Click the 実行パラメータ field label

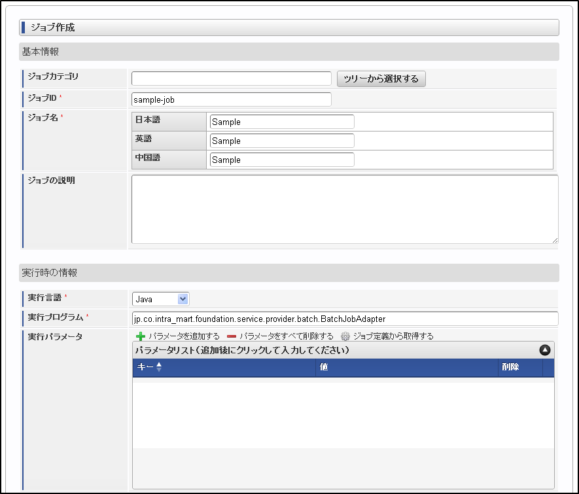tap(55, 336)
